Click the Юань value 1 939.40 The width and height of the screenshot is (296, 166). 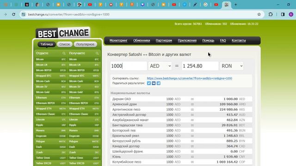[x=230, y=157]
